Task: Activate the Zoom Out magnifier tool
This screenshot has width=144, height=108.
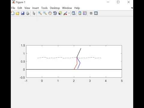Action: 45,13
